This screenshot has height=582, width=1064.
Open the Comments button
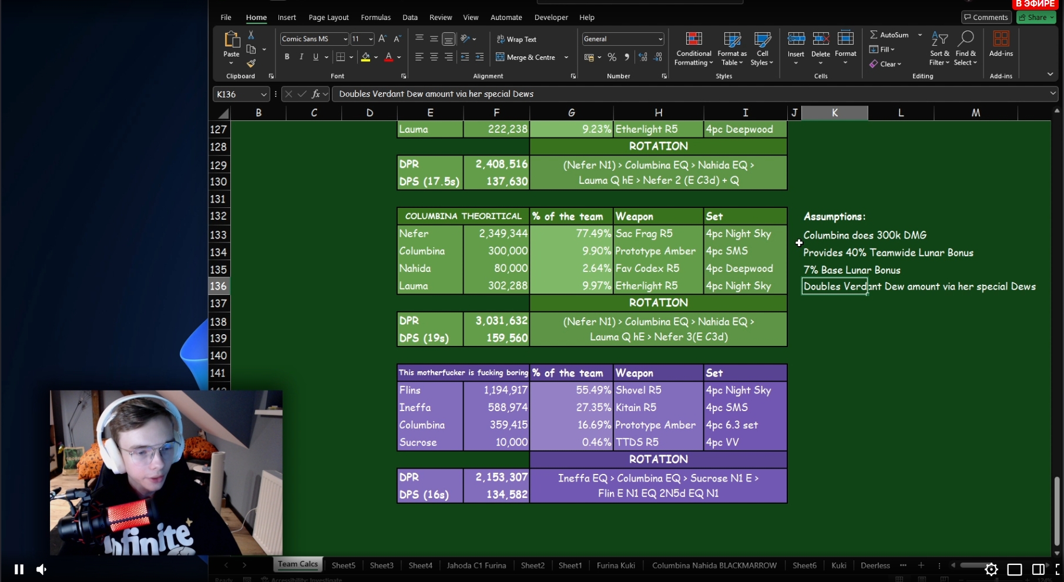click(985, 18)
